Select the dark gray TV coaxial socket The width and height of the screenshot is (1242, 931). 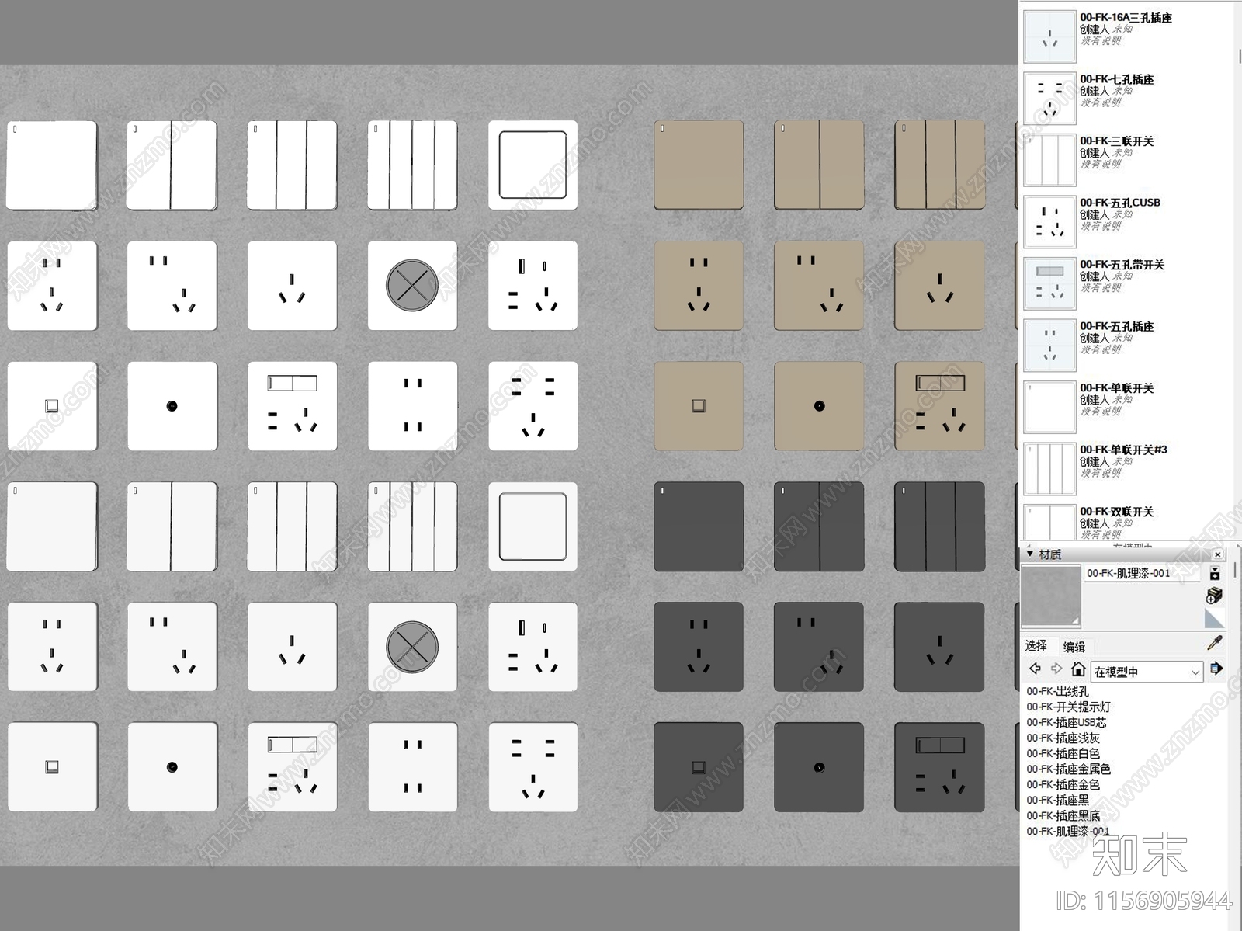click(x=819, y=767)
